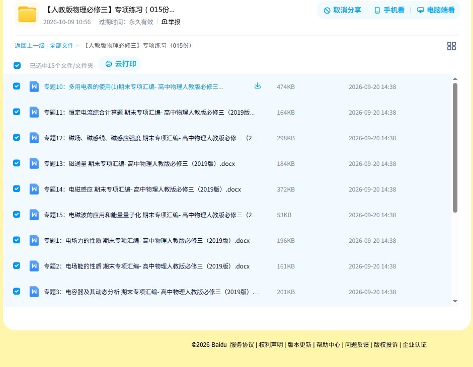Uncheck the 专题3 file checkbox
This screenshot has width=473, height=367.
pyautogui.click(x=17, y=291)
